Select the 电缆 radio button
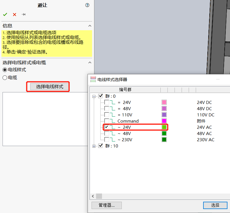The width and height of the screenshot is (230, 213). 5,78
